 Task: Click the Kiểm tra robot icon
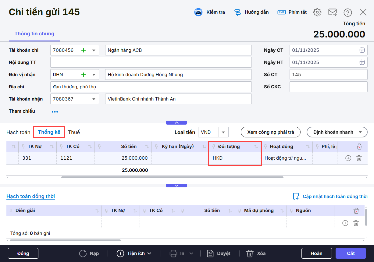pos(199,12)
